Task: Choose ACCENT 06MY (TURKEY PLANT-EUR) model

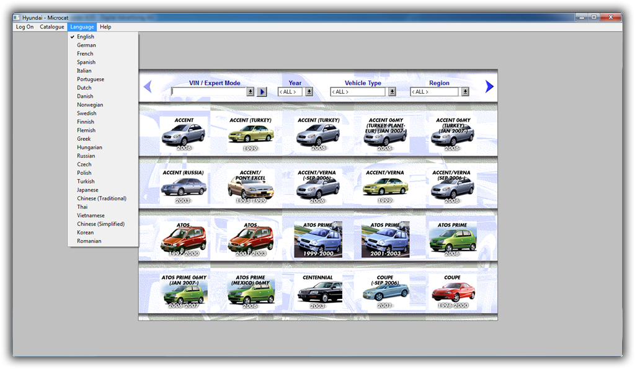Action: coord(385,135)
